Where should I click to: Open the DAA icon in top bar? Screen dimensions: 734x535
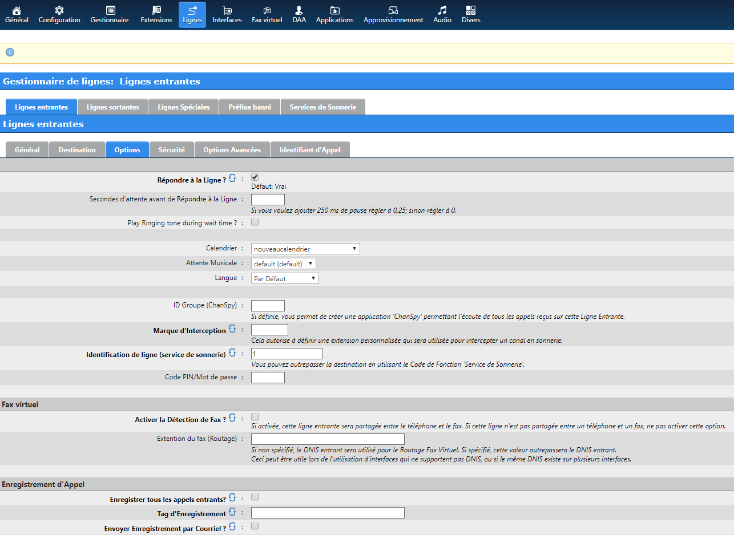[299, 11]
